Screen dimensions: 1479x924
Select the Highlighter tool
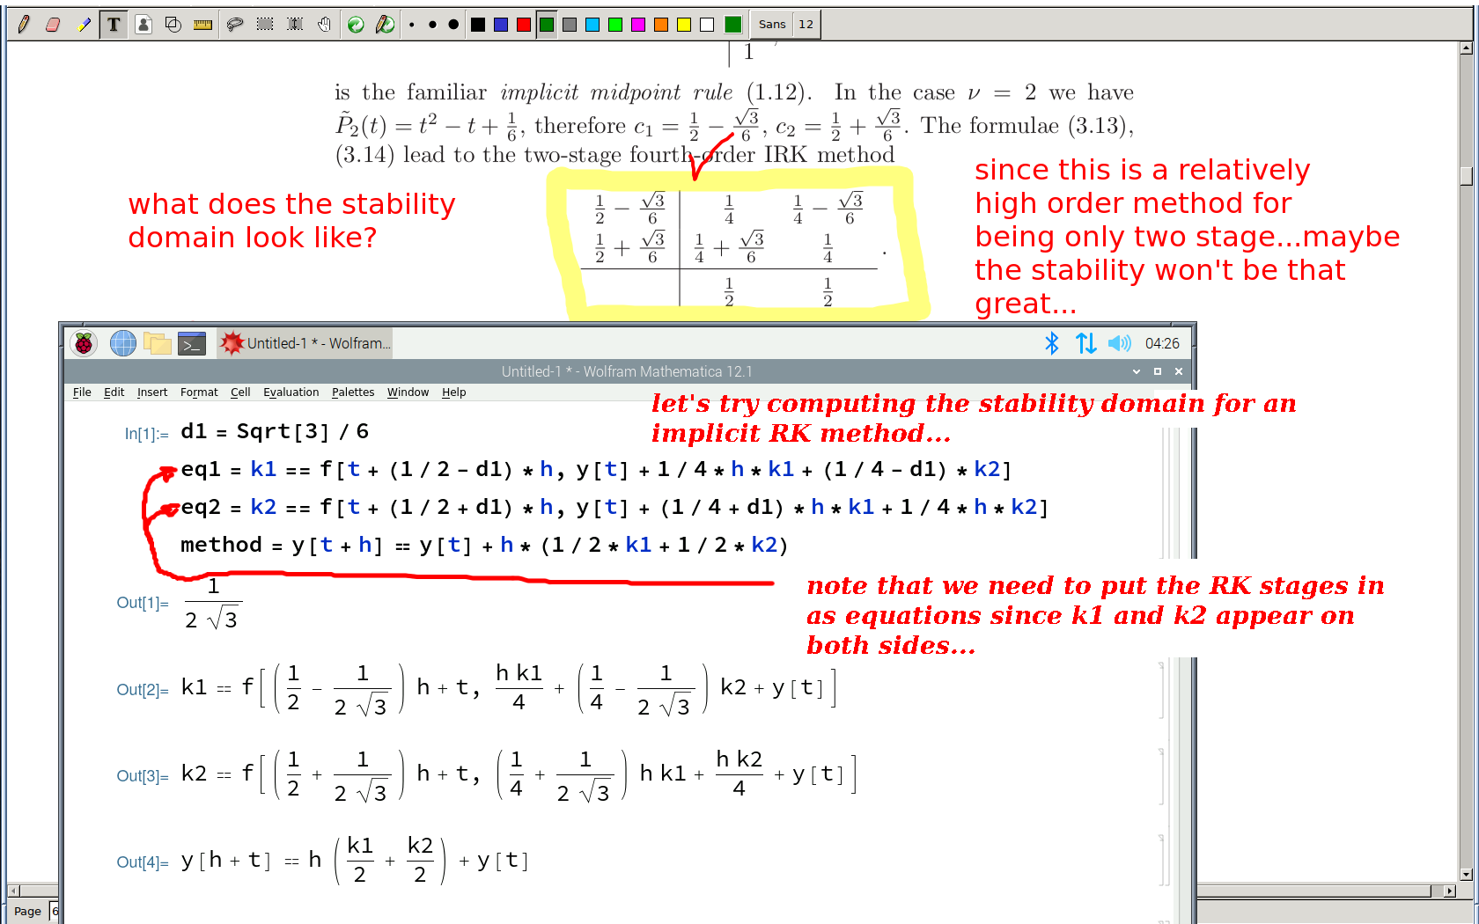point(84,25)
